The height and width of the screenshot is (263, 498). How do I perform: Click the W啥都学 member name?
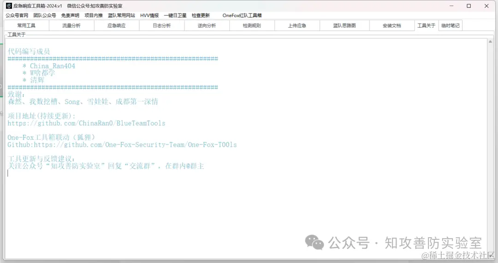[42, 73]
